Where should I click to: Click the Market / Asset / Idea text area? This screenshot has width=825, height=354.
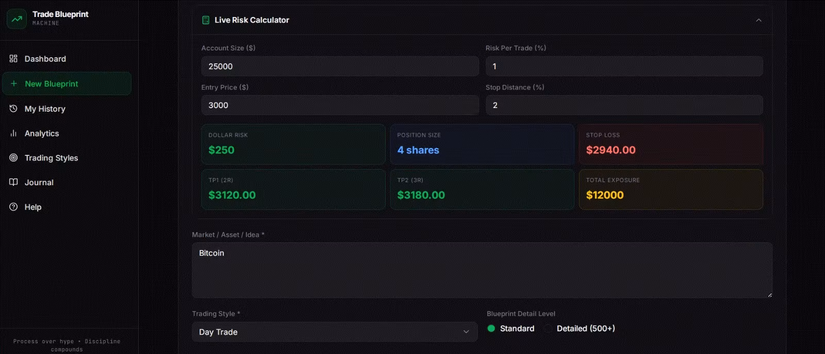(x=482, y=270)
